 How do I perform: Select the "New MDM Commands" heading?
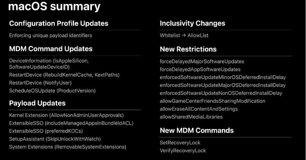(x=197, y=130)
